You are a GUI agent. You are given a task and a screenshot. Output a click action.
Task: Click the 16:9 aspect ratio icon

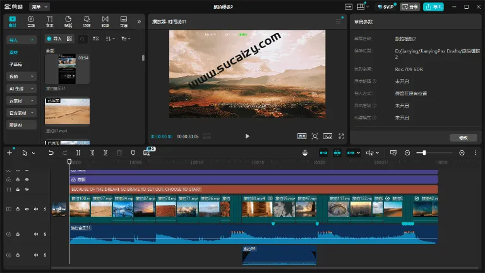click(328, 136)
